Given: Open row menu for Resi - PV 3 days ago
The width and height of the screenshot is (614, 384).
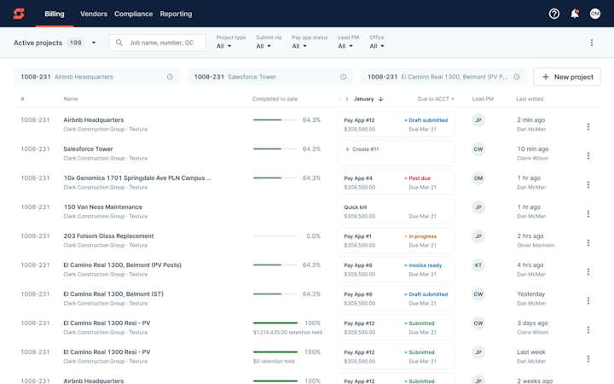Looking at the screenshot, I should [588, 329].
